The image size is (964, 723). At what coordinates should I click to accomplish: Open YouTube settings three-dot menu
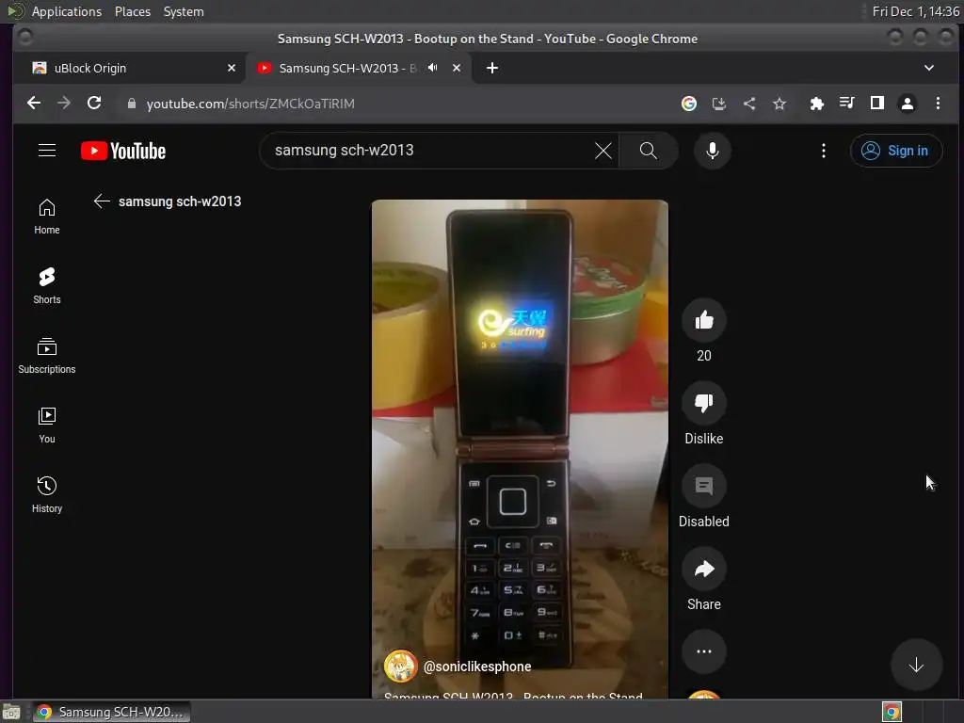823,151
